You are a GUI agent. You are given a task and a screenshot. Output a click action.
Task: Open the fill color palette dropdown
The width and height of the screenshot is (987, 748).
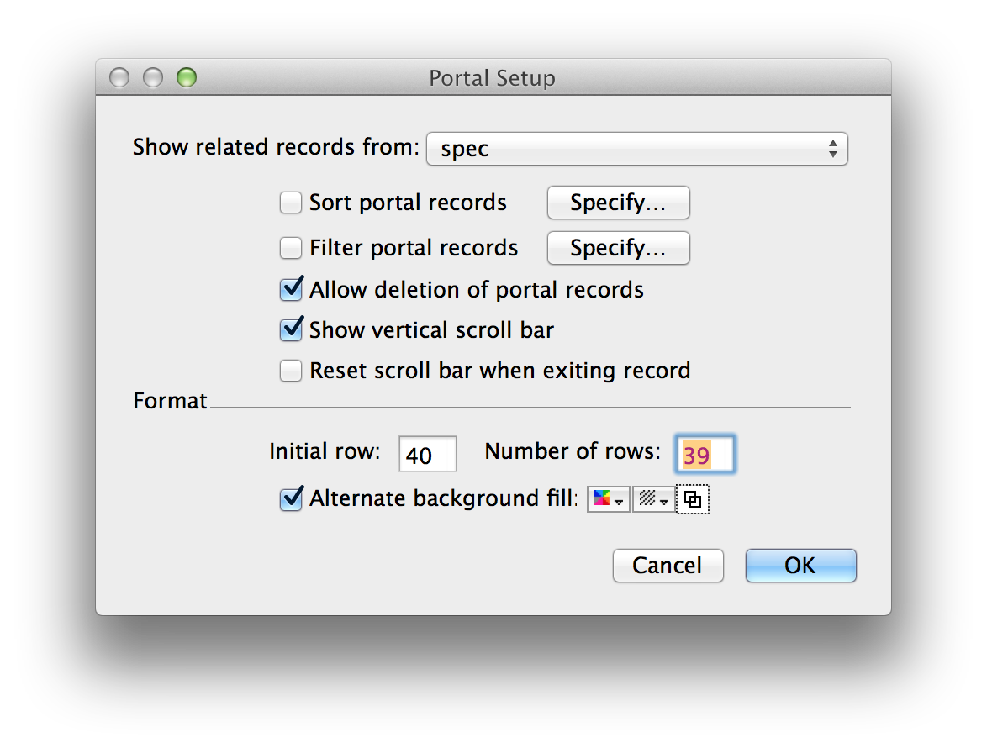point(608,499)
